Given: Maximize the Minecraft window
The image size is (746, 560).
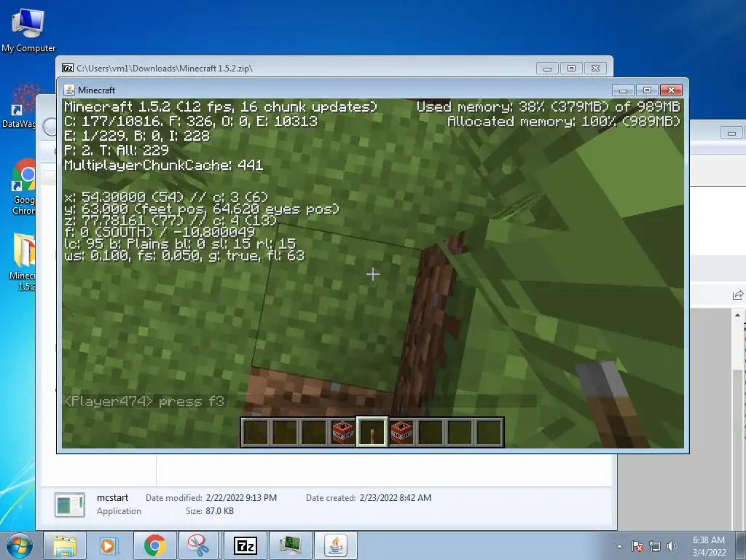Looking at the screenshot, I should (x=647, y=90).
